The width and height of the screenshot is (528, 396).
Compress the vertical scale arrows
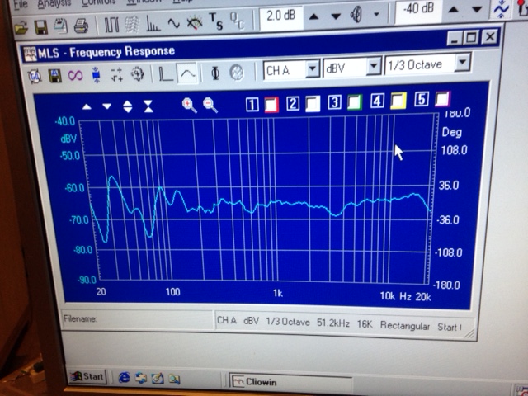[x=148, y=106]
